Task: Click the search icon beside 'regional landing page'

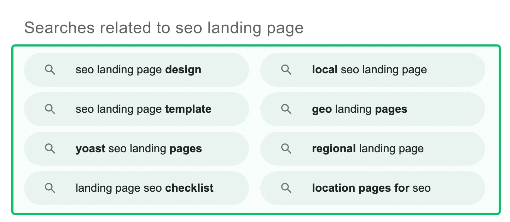Action: click(286, 149)
